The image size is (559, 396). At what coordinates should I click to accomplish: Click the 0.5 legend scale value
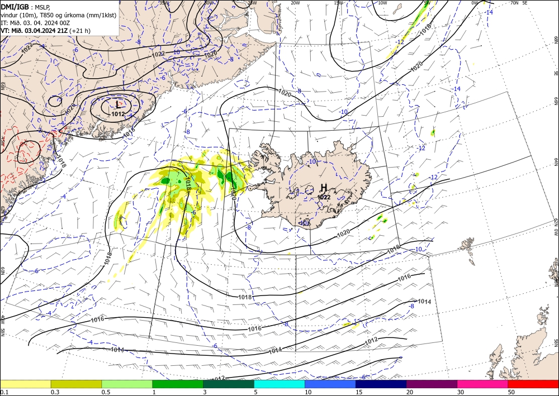click(106, 392)
